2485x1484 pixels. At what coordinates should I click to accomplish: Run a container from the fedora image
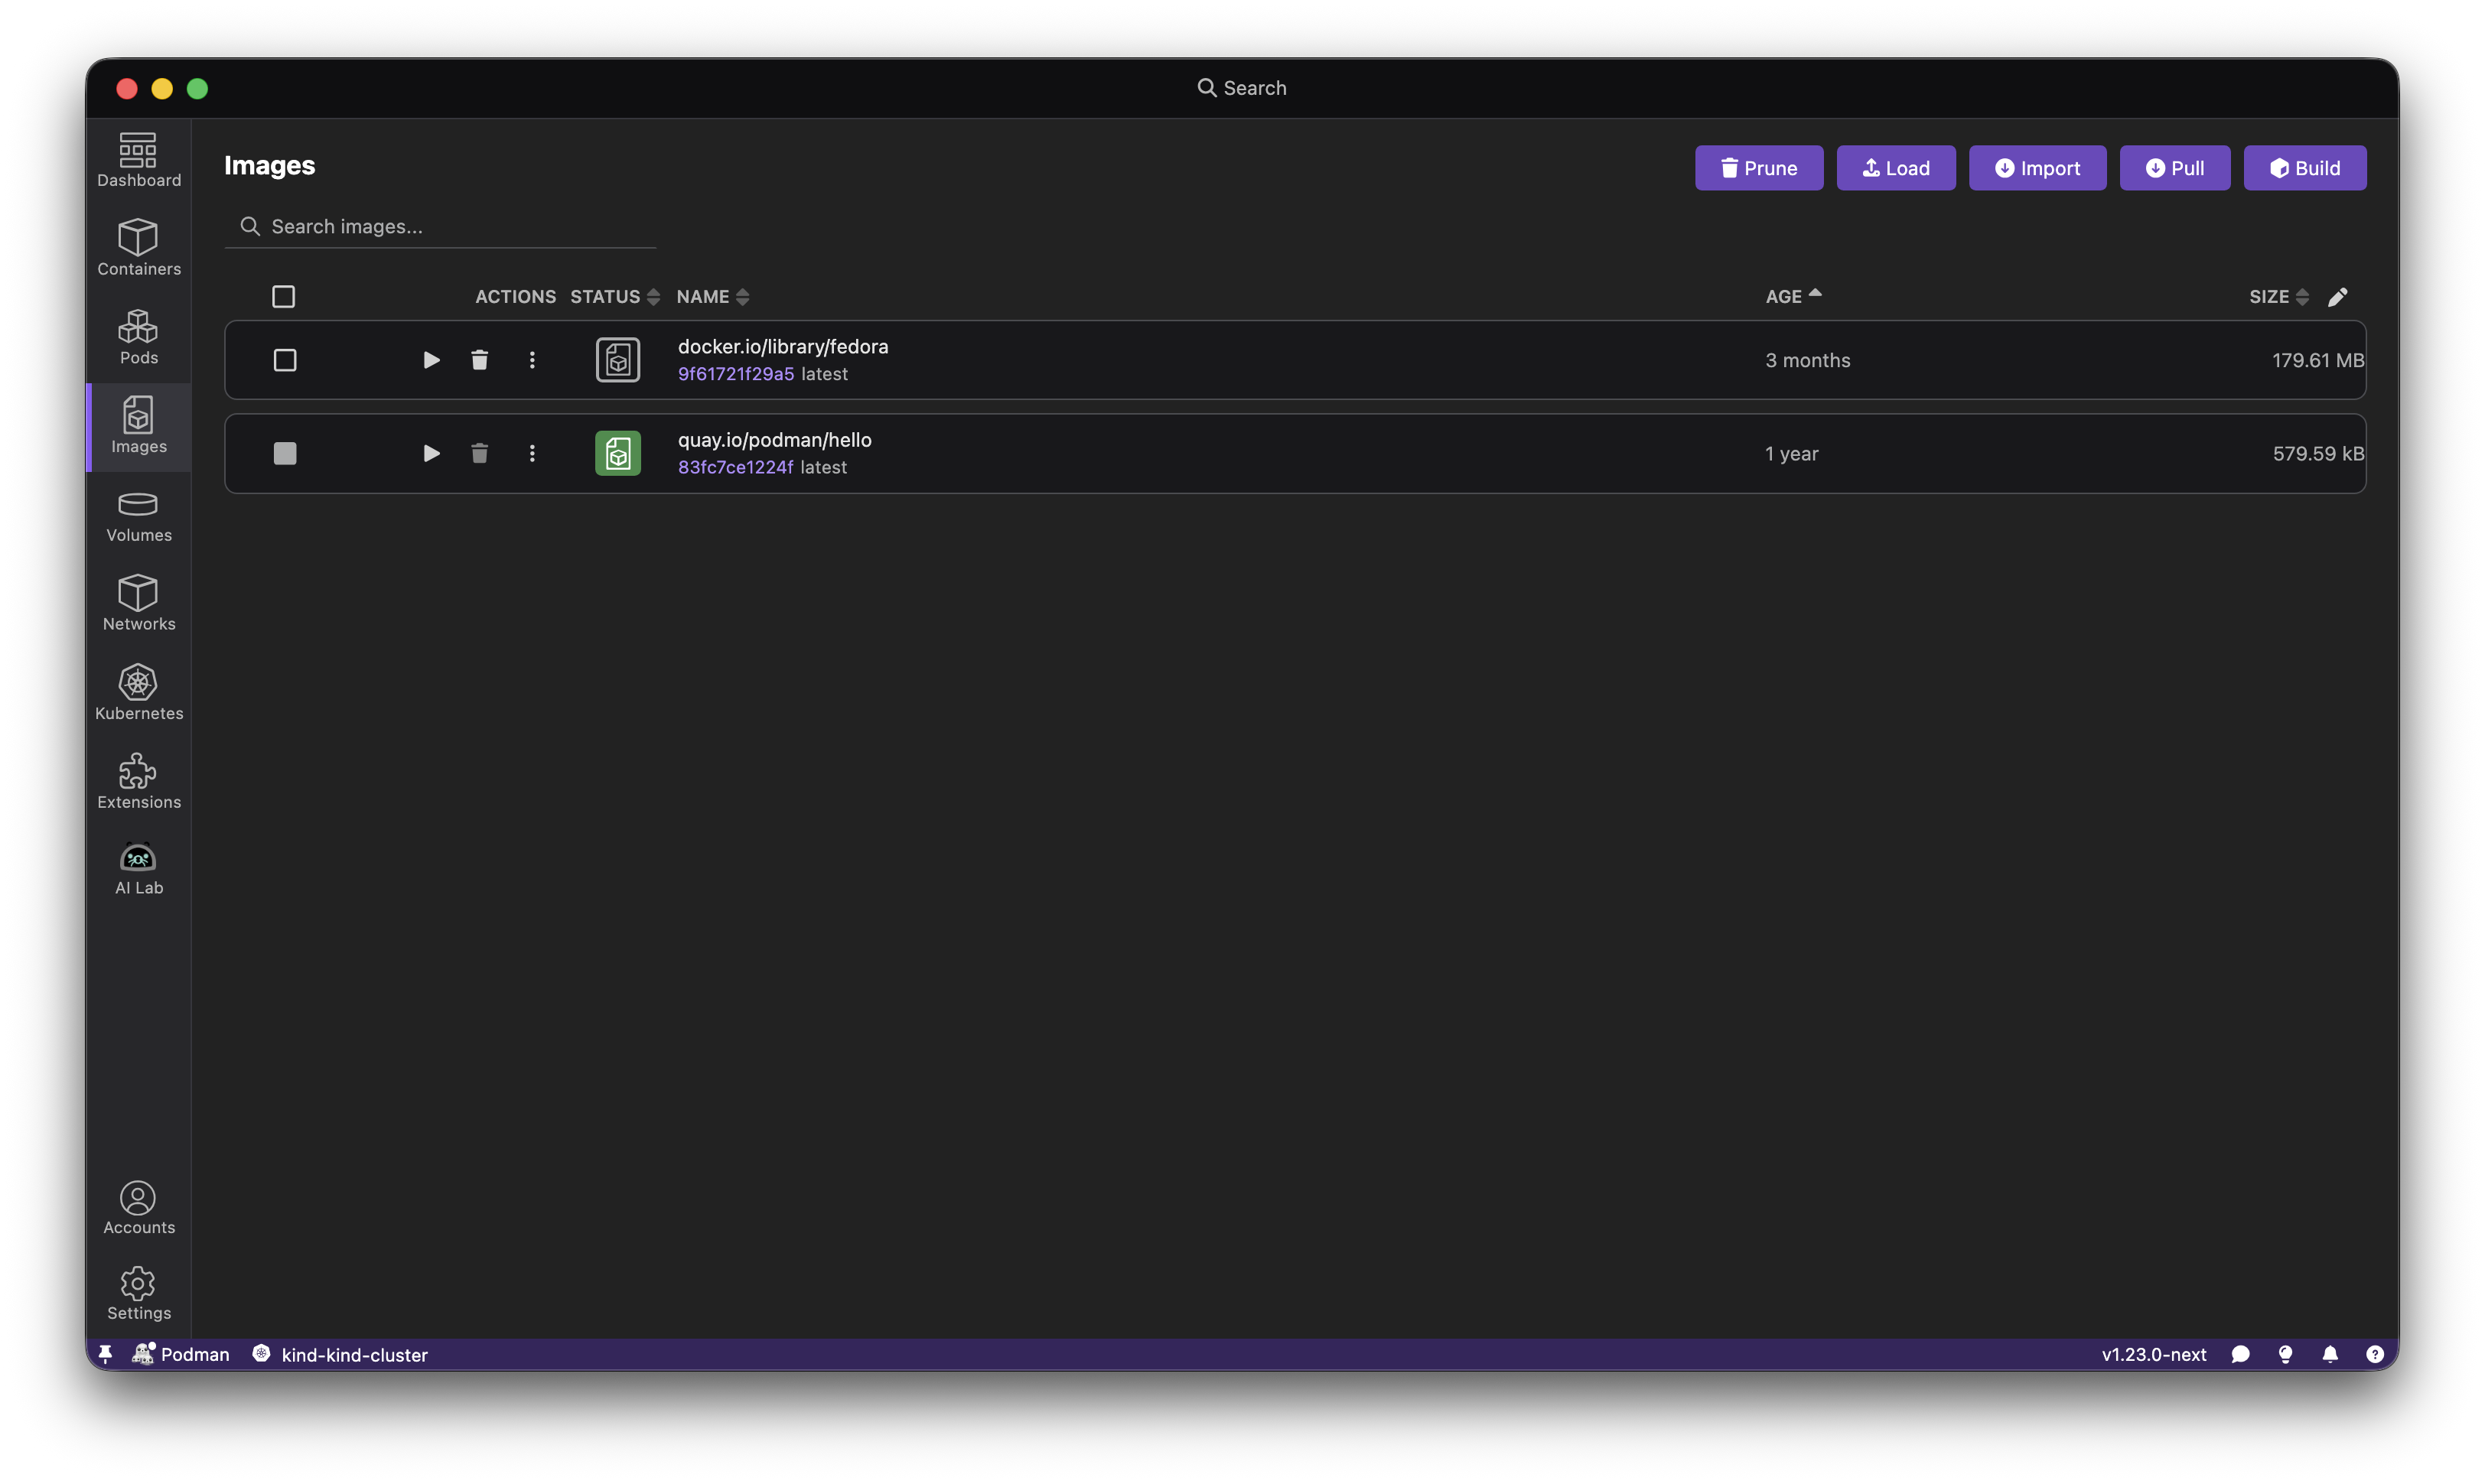tap(430, 360)
